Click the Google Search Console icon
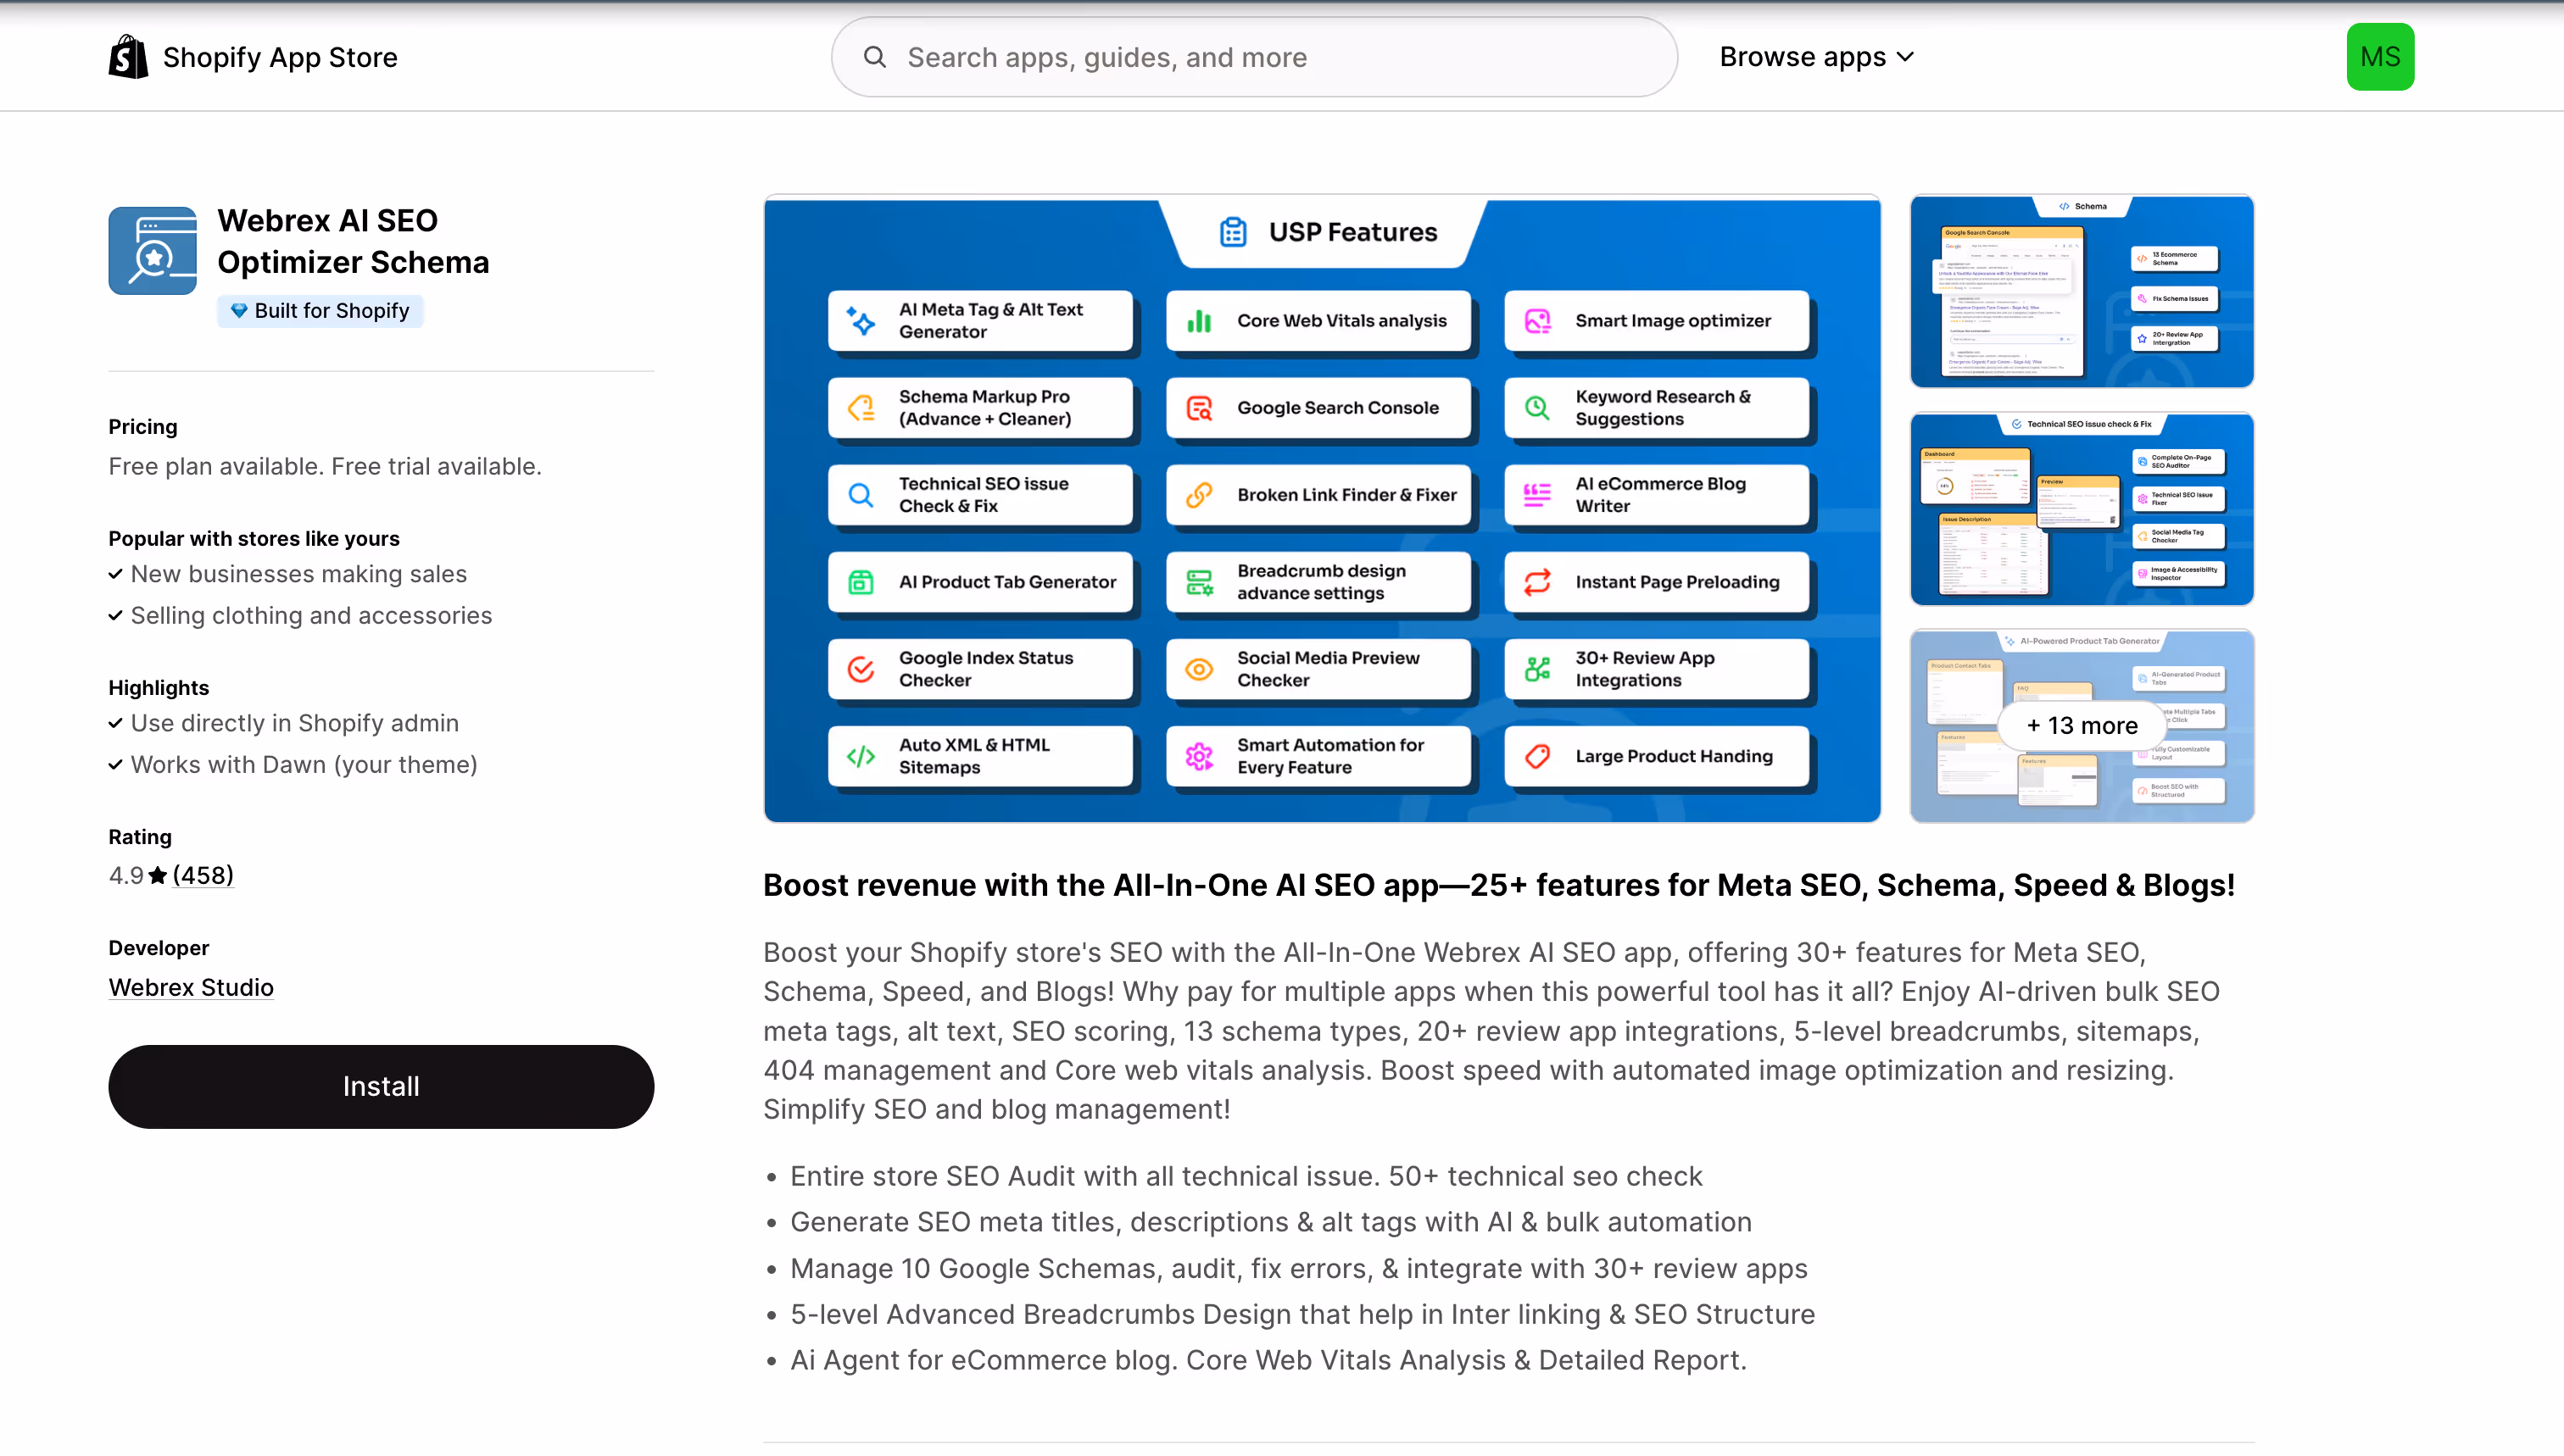This screenshot has height=1456, width=2564. pyautogui.click(x=1200, y=408)
